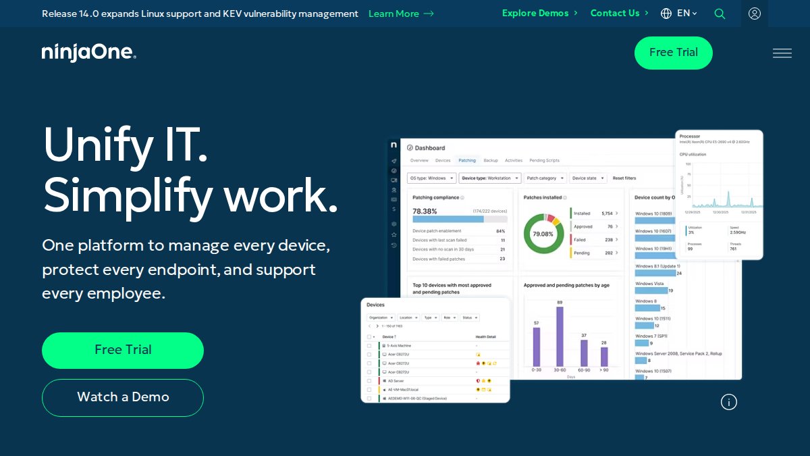Click the health icons in the AE-VM-Mac01.local row
Screen dimensions: 810x456
(484, 390)
